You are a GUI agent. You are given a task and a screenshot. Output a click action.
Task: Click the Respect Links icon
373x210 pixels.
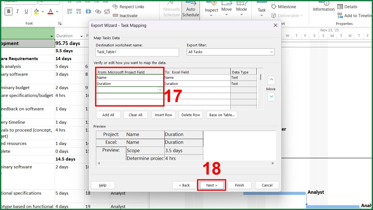click(128, 7)
